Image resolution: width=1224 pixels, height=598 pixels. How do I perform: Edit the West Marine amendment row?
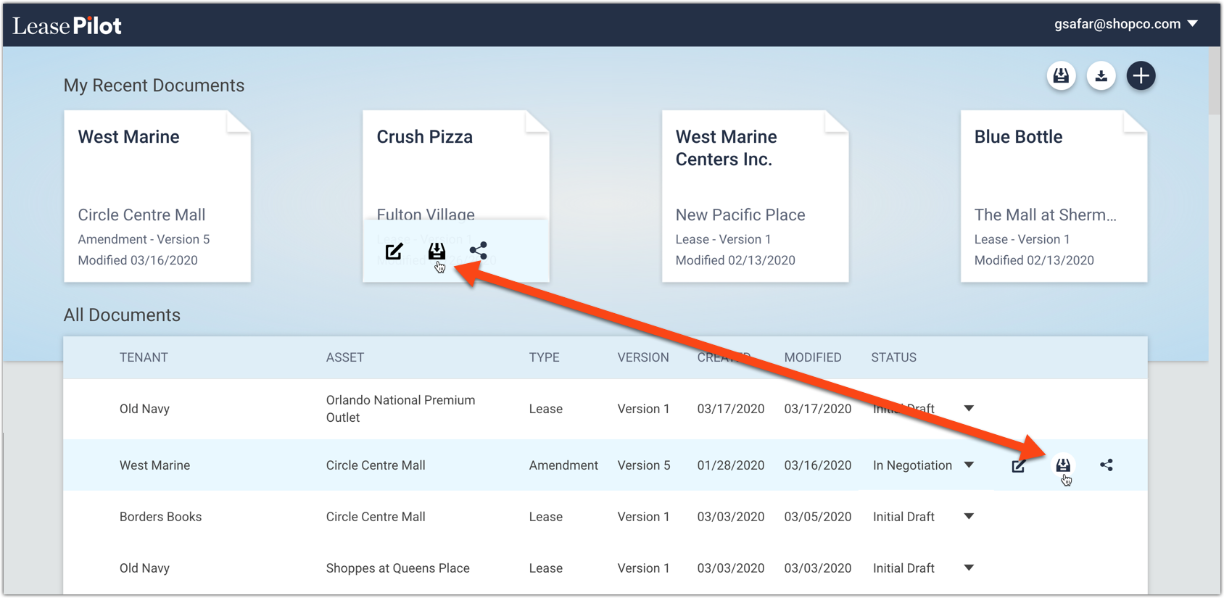pos(1019,465)
